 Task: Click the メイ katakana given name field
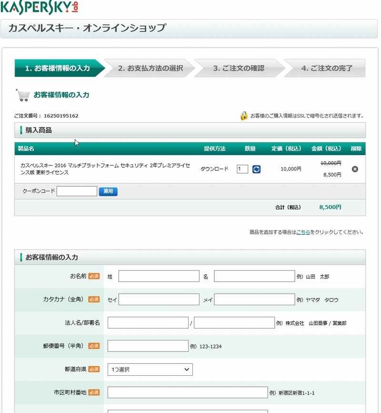(254, 299)
